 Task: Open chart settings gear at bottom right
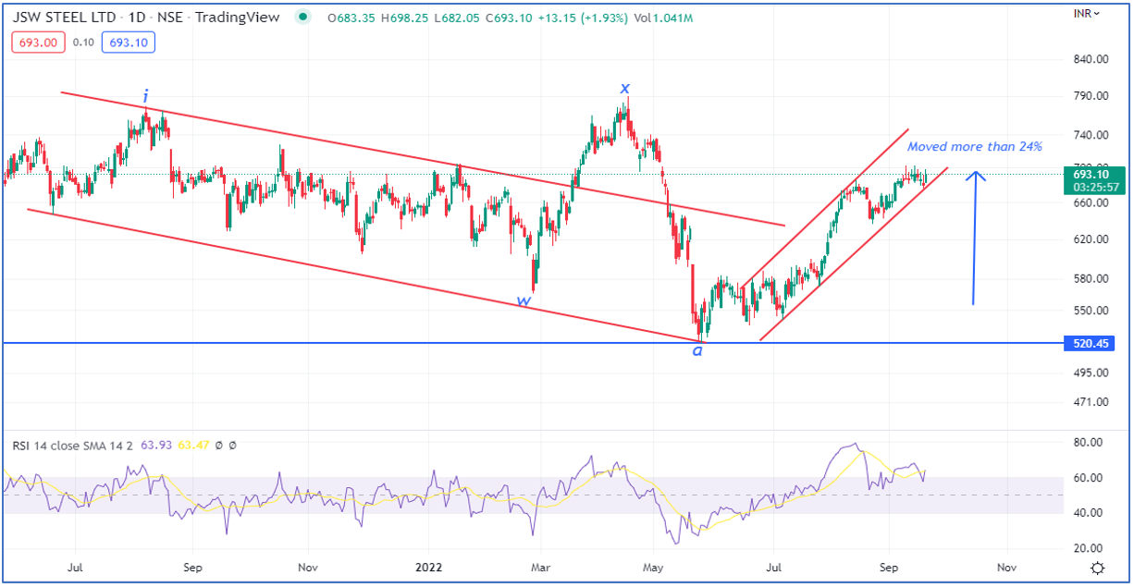(1096, 568)
